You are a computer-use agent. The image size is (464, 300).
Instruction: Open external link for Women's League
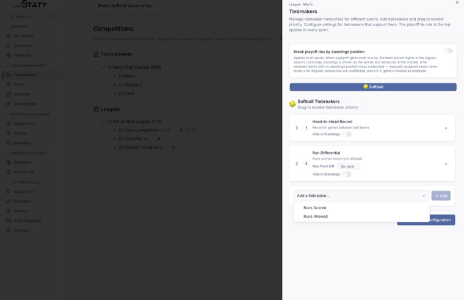173,147
